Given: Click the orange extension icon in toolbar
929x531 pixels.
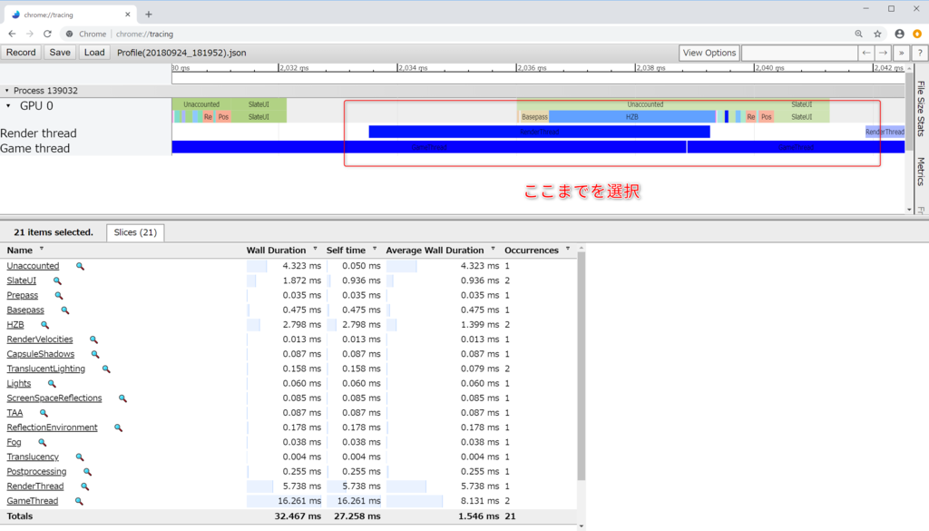Looking at the screenshot, I should point(917,34).
